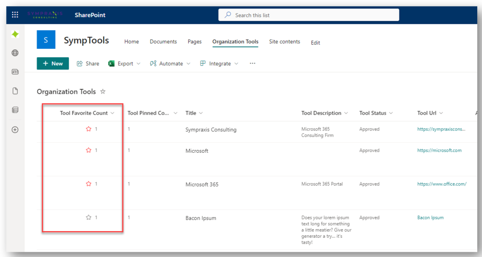
Task: Select the Sympraxis Consulting title cell
Action: click(211, 130)
